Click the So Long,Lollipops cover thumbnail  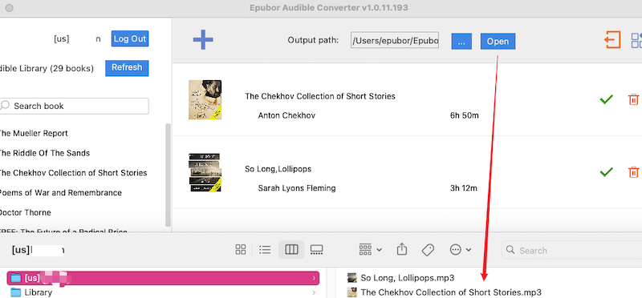205,172
